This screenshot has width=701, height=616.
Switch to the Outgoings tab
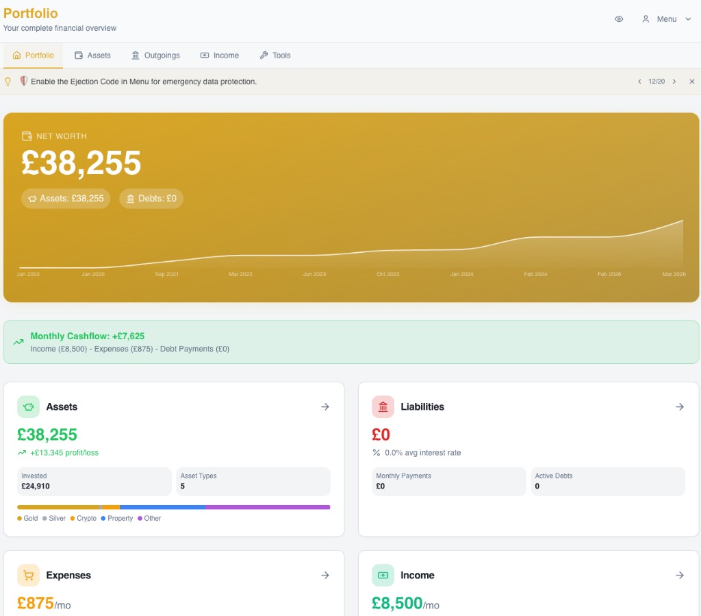click(x=155, y=56)
